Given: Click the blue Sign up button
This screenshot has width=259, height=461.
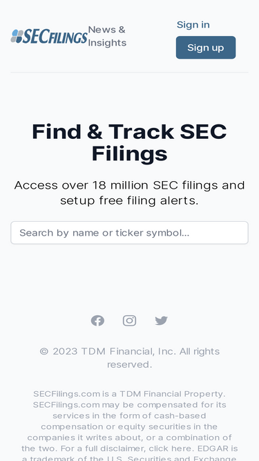Looking at the screenshot, I should [206, 48].
